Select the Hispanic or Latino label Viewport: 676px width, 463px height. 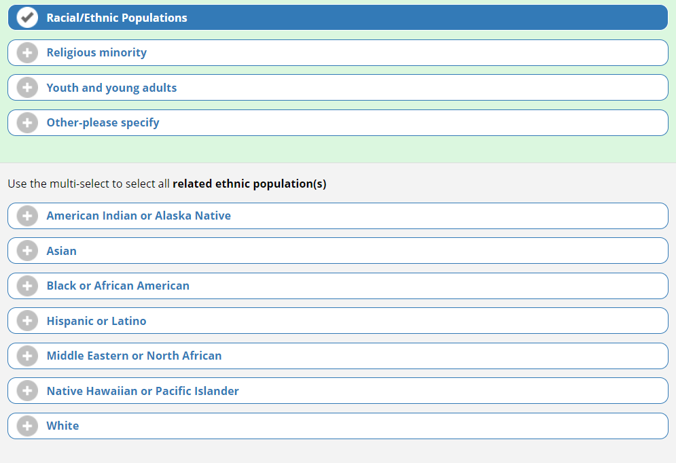[96, 321]
